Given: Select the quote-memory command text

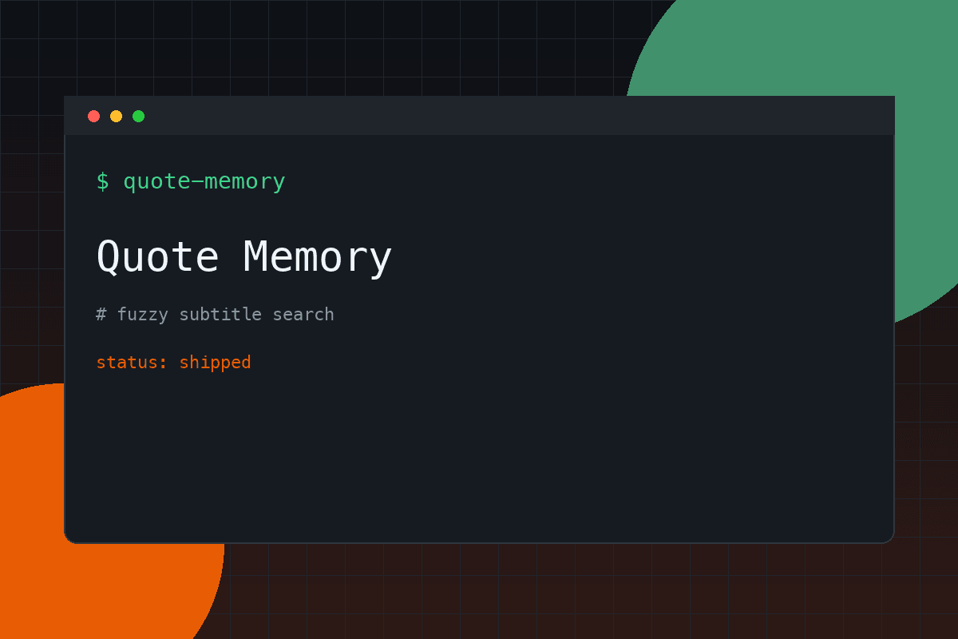Looking at the screenshot, I should point(204,182).
